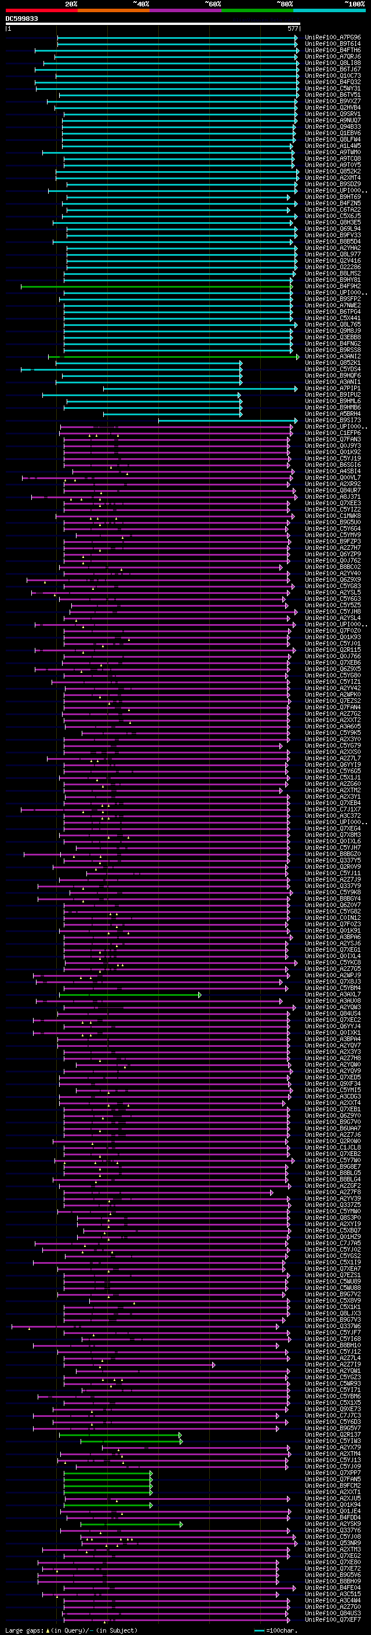Select label UniRef100_Q7XPP7
The height and width of the screenshot is (1635, 371).
(x=333, y=1473)
